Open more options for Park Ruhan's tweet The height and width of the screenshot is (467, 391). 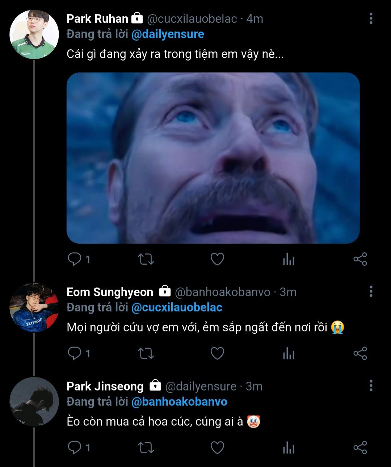click(x=371, y=18)
